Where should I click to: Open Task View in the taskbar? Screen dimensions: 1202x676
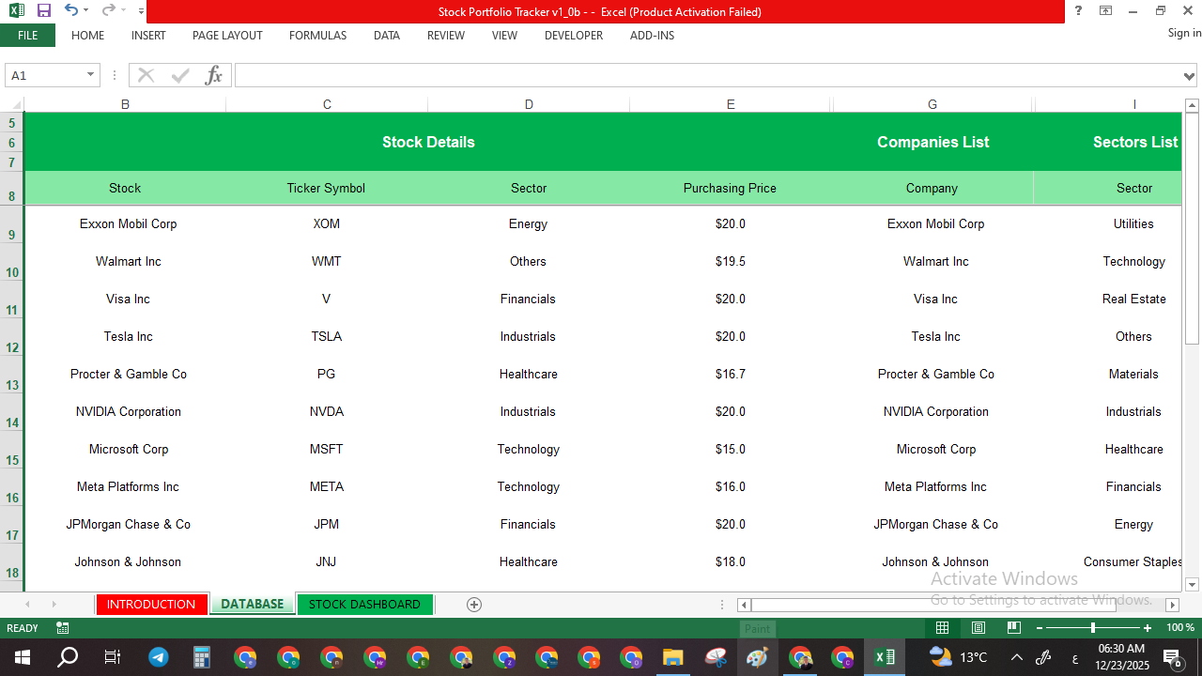click(x=112, y=657)
